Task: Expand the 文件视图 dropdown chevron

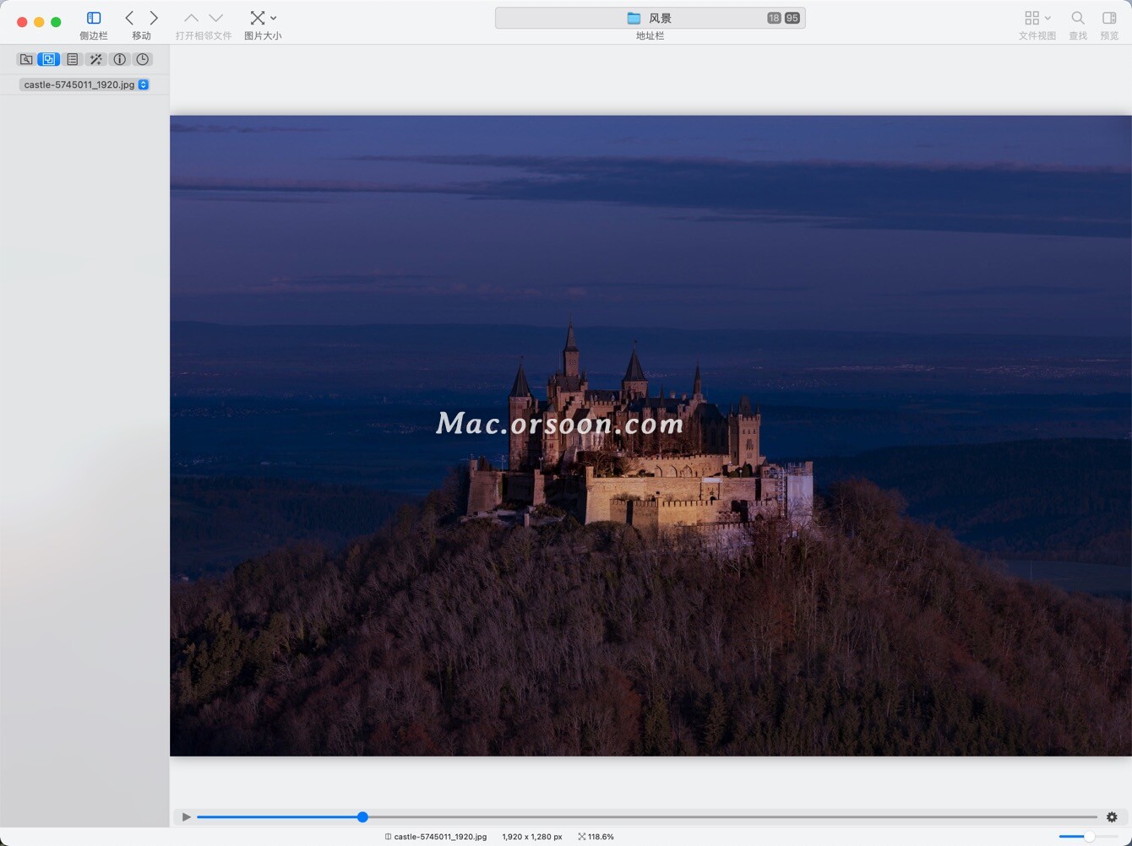Action: 1048,18
